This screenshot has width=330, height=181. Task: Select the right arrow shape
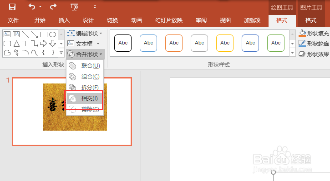(43, 44)
